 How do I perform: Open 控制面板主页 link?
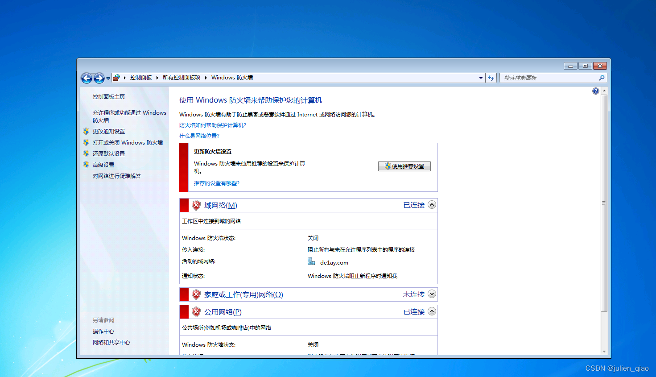coord(109,97)
